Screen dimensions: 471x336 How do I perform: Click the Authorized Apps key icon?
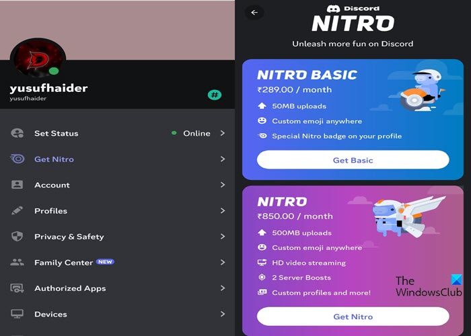click(x=17, y=288)
